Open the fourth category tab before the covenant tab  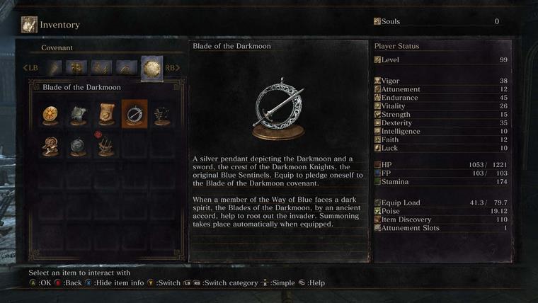[x=127, y=68]
